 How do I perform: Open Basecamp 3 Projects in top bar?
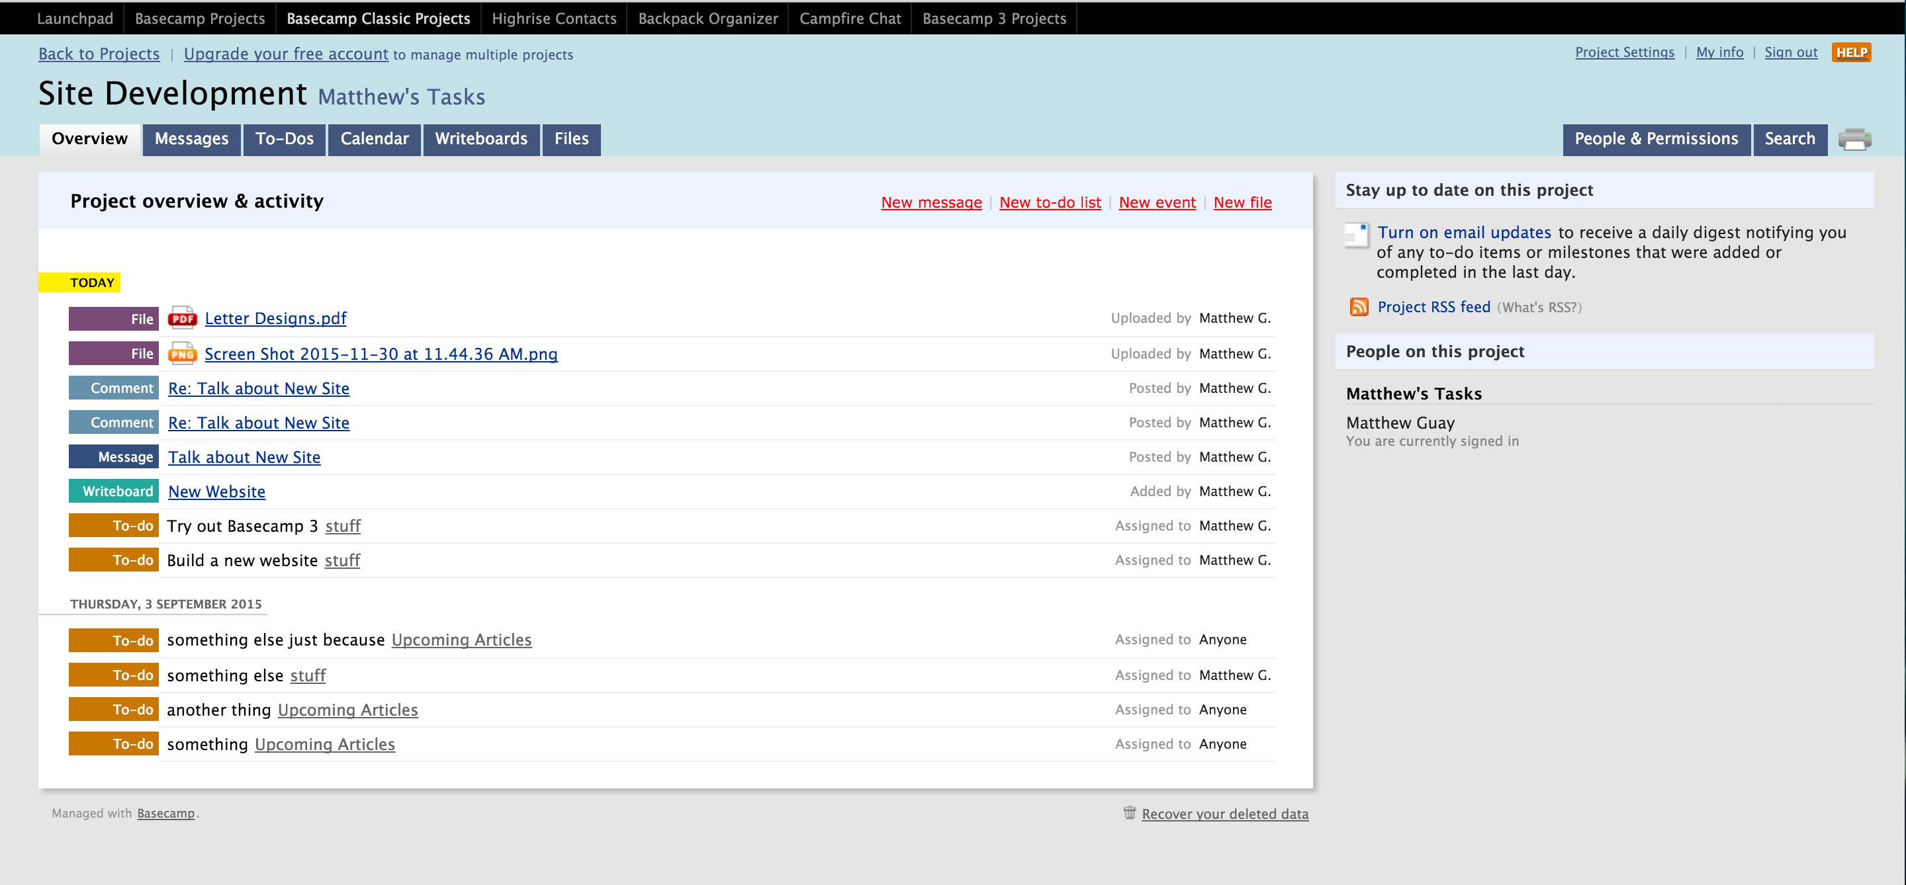point(995,18)
